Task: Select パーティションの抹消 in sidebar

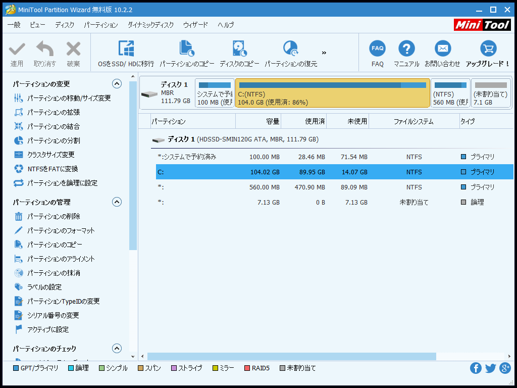Action: (x=47, y=273)
